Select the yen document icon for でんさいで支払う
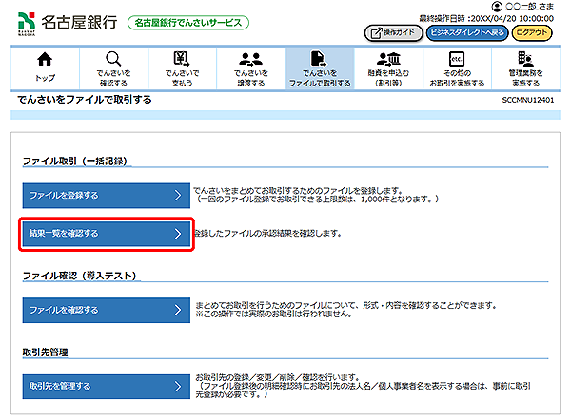 181,59
